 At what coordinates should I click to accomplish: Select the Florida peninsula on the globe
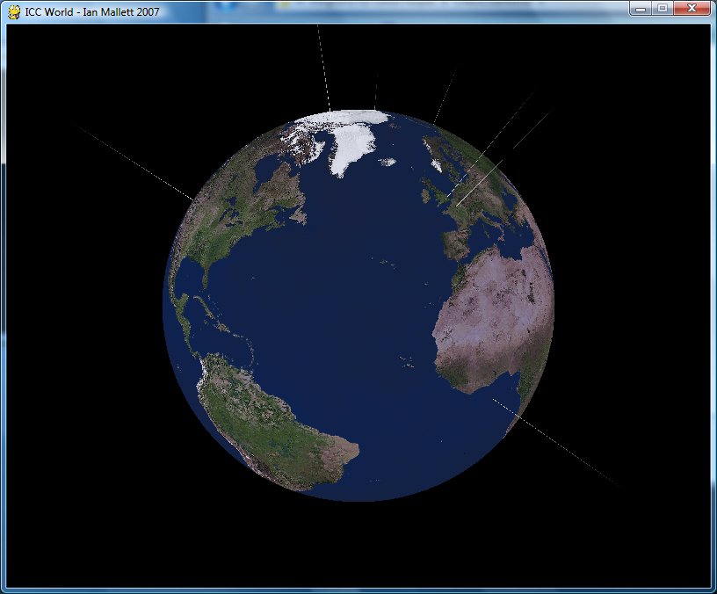(x=205, y=282)
